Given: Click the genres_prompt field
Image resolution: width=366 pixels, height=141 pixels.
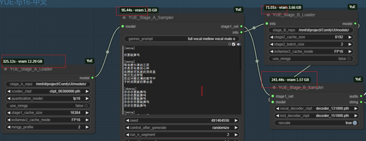Looking at the screenshot, I should tap(182, 39).
